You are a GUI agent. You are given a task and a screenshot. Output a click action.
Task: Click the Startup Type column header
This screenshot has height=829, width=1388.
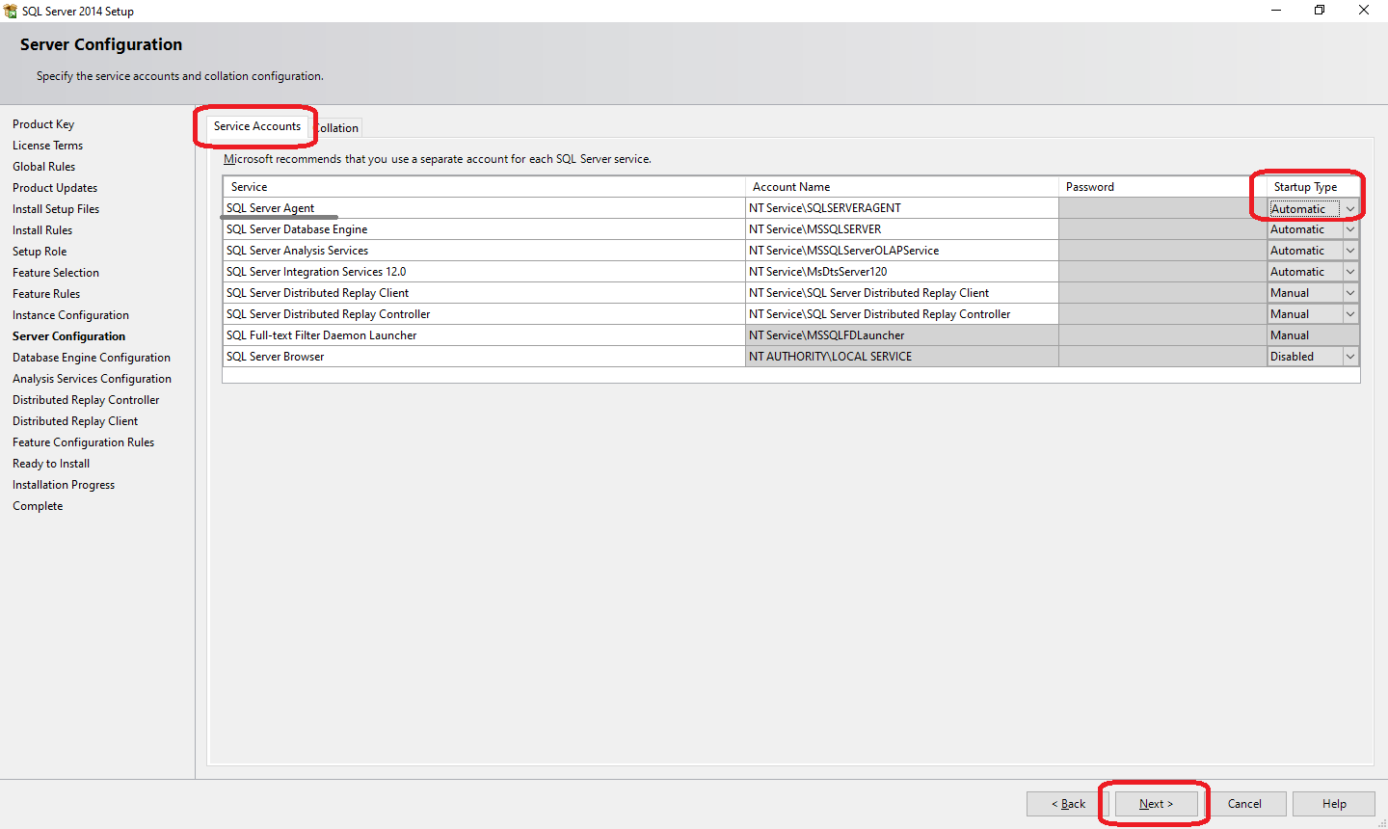point(1313,187)
